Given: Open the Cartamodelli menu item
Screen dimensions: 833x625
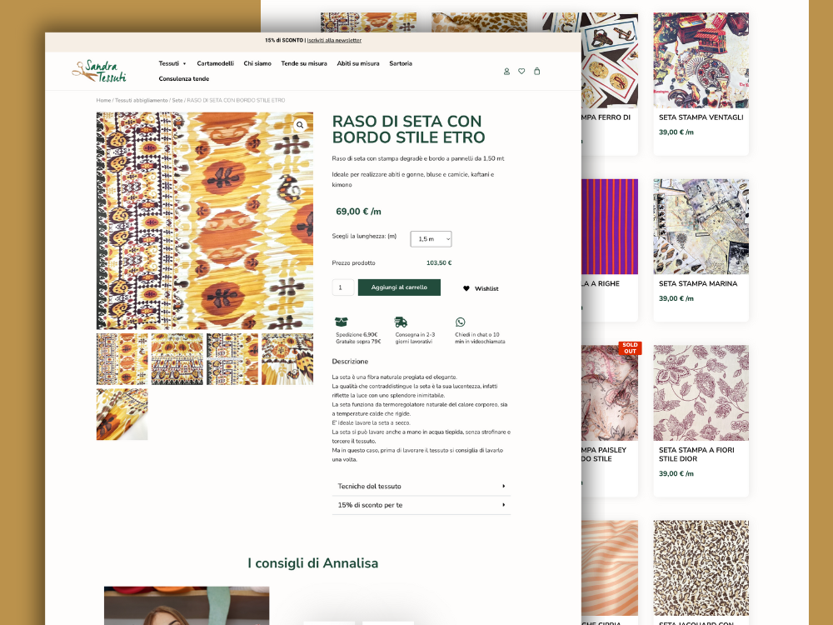Looking at the screenshot, I should click(x=215, y=63).
